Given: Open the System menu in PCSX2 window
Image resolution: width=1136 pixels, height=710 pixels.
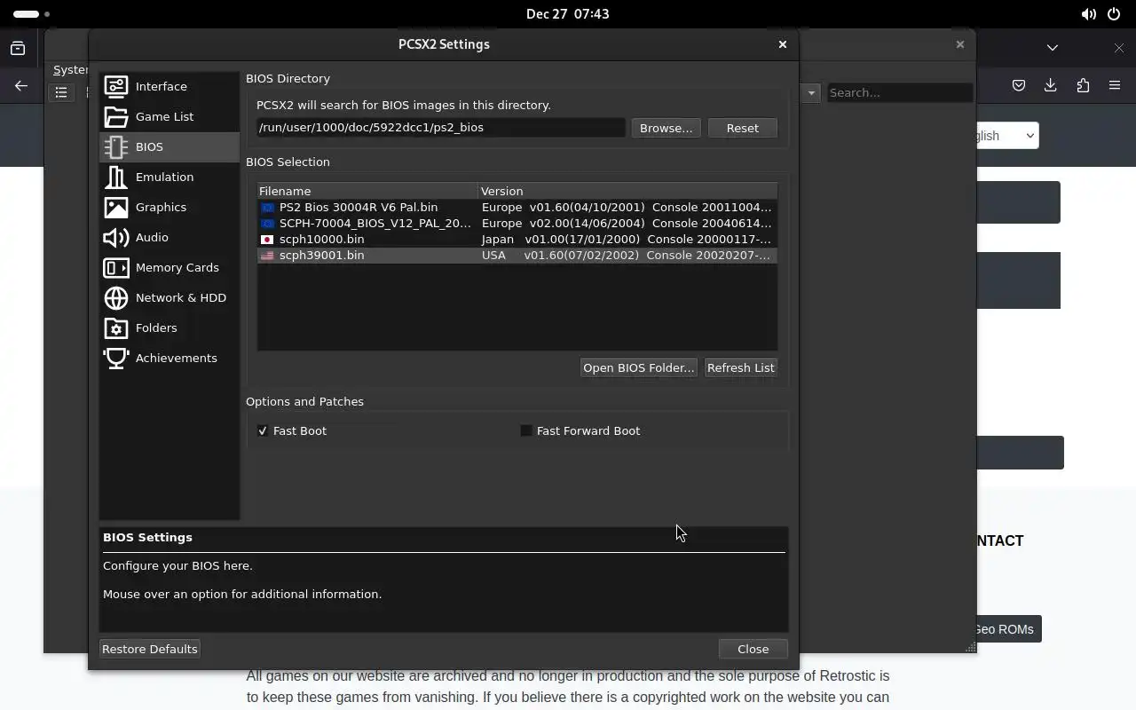Looking at the screenshot, I should click(70, 69).
